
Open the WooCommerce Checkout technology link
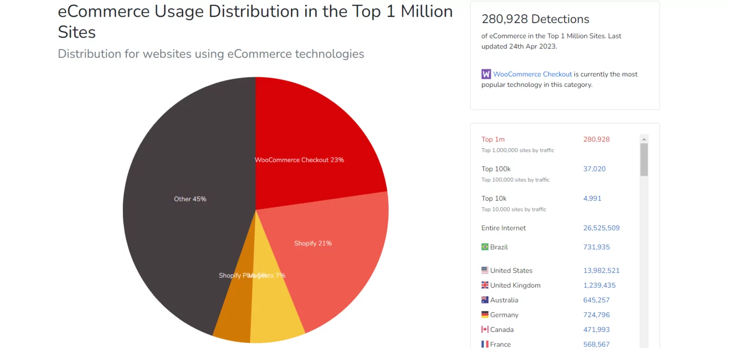533,74
